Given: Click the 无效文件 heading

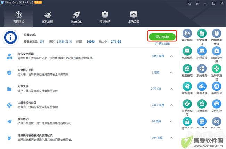Looking at the screenshot, I should (x=23, y=86).
